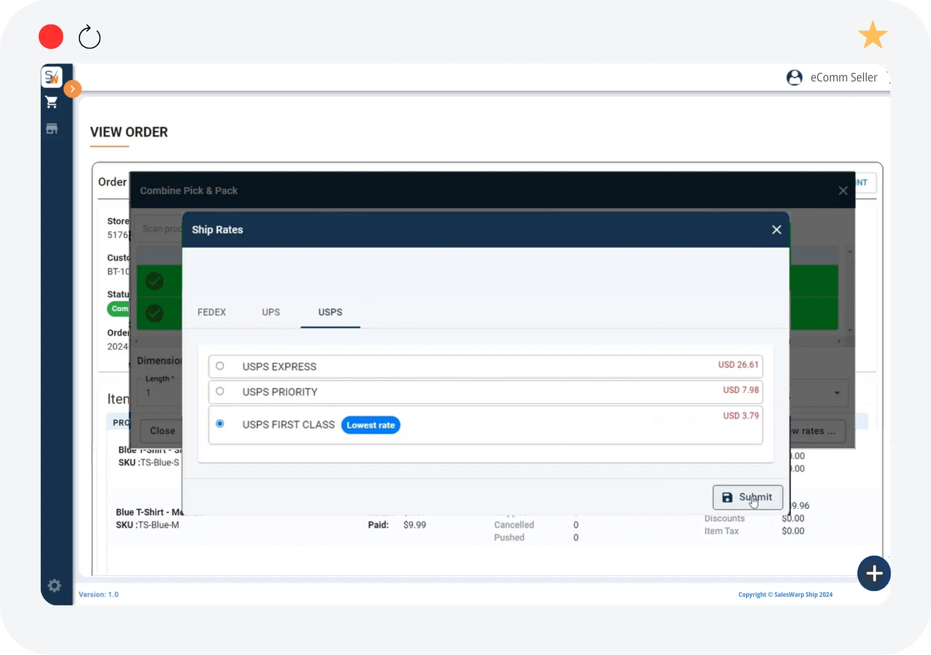The width and height of the screenshot is (931, 655).
Task: Click Copyright SalesWarp Ship 2024 text
Action: click(786, 595)
